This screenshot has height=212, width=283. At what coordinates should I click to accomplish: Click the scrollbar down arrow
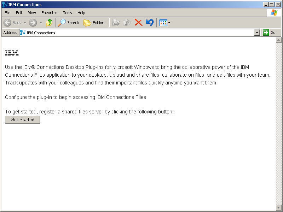pos(279,207)
